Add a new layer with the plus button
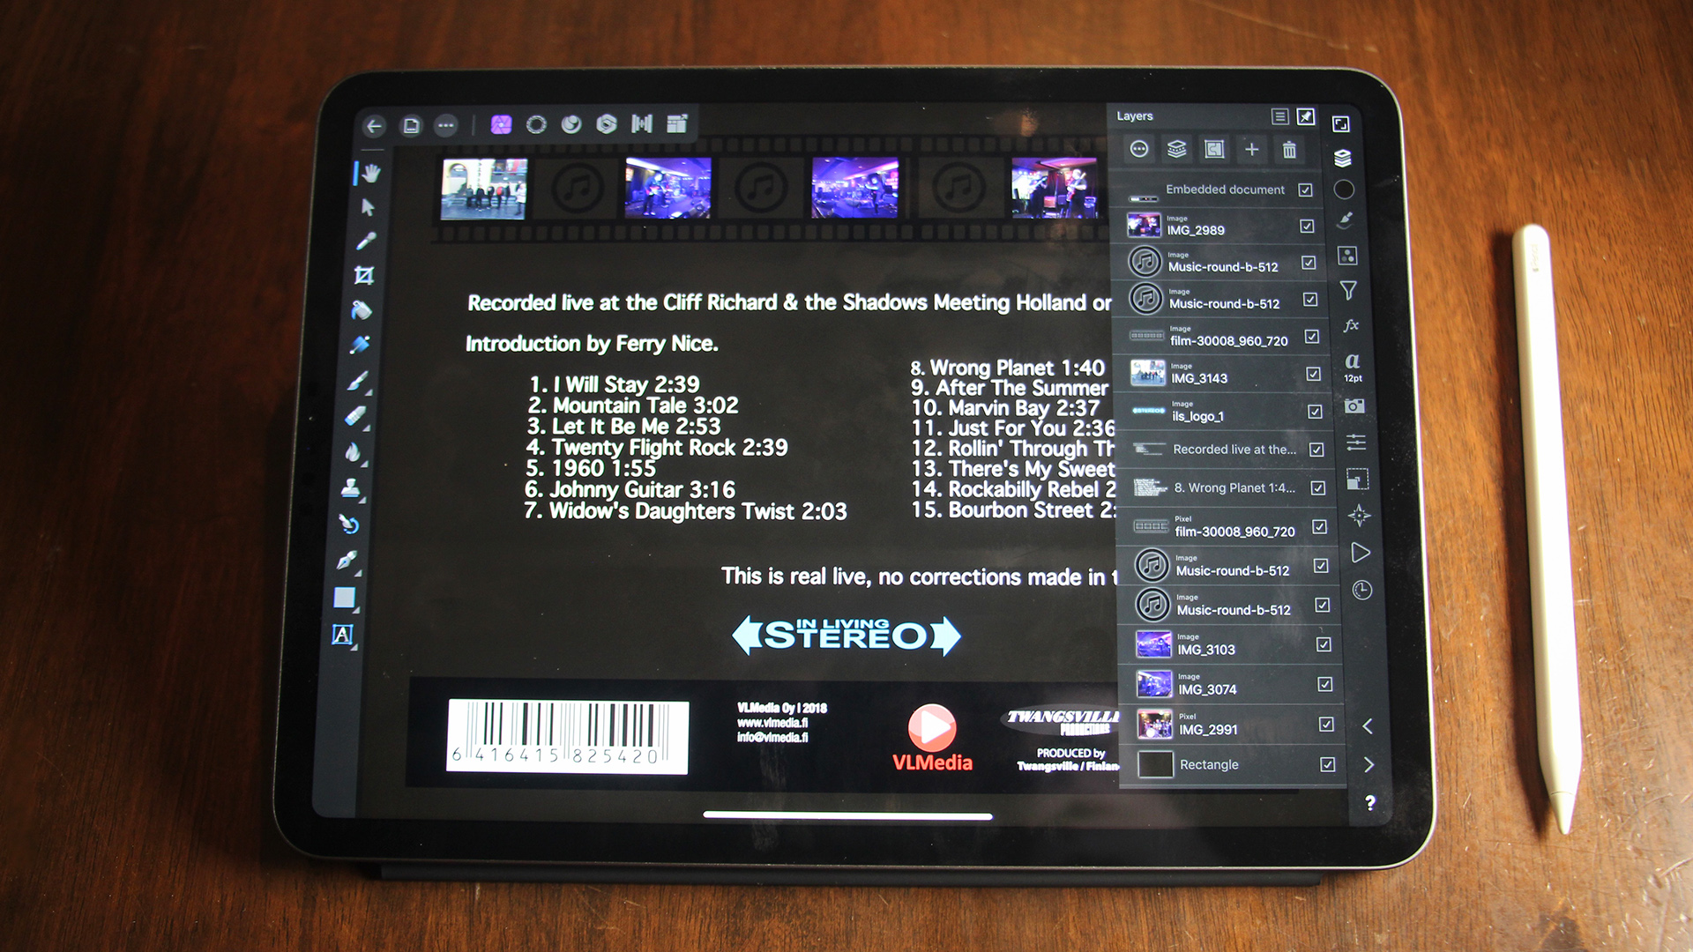 [1252, 150]
